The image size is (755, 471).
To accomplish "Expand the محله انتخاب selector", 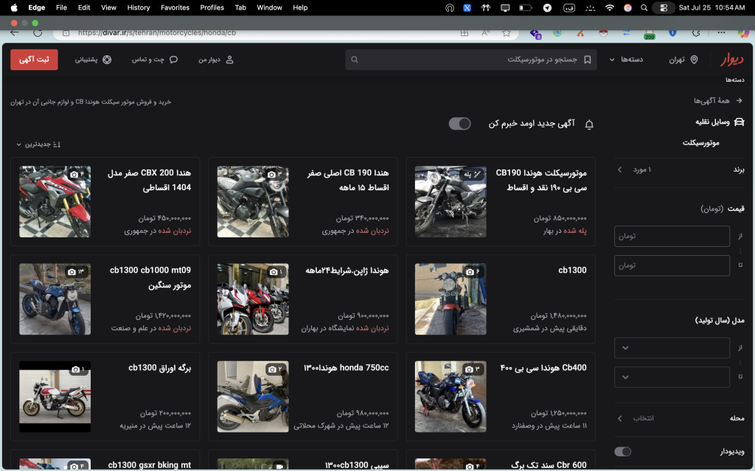I will 681,418.
